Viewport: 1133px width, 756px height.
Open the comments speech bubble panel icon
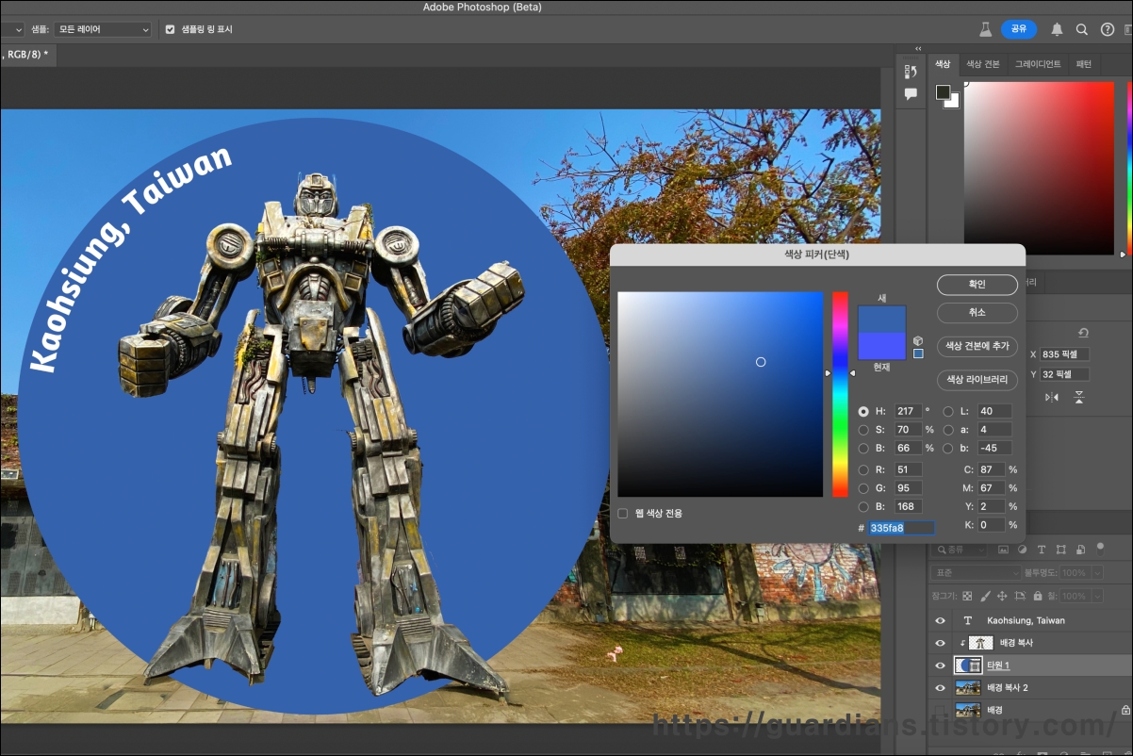[911, 94]
